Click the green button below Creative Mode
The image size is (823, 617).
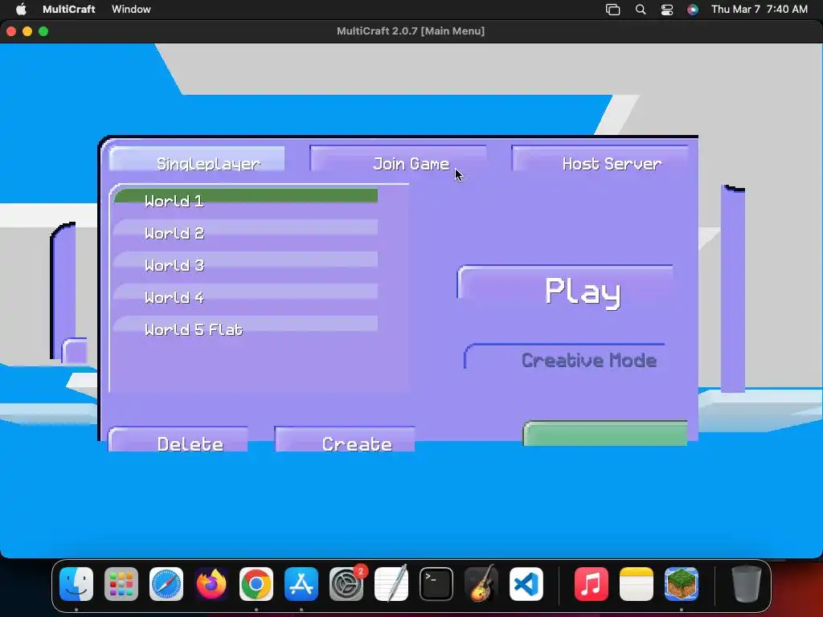[x=605, y=433]
